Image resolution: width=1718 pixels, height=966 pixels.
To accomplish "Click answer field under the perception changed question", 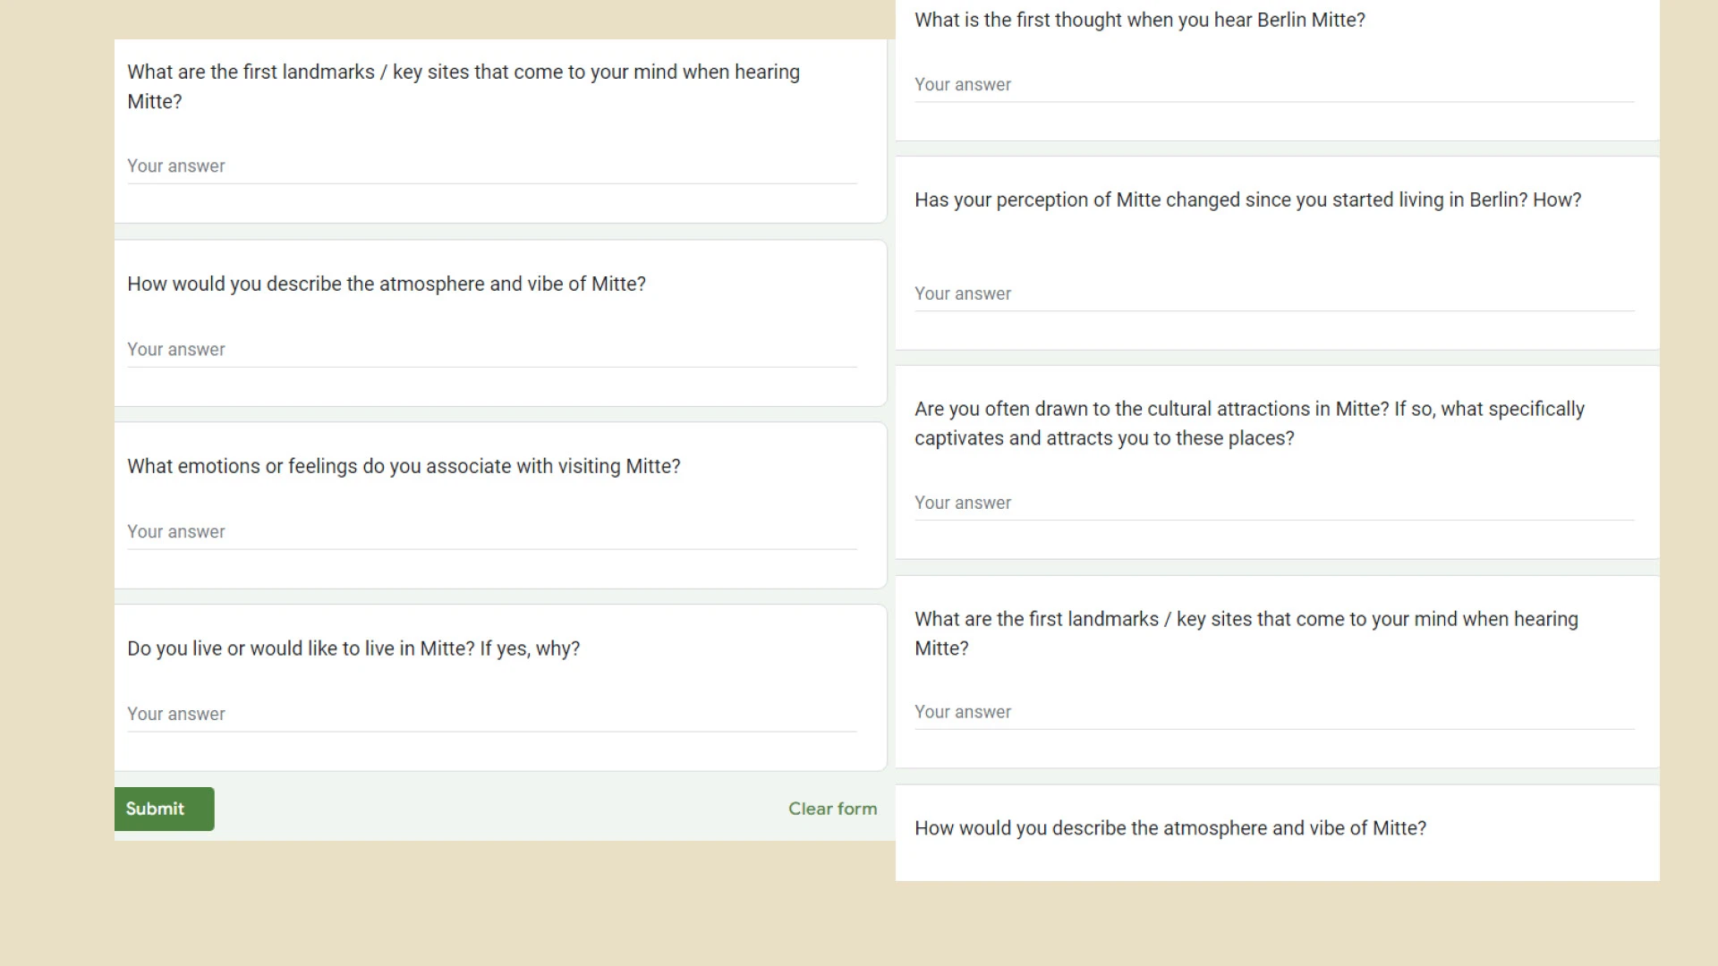I will point(1273,294).
